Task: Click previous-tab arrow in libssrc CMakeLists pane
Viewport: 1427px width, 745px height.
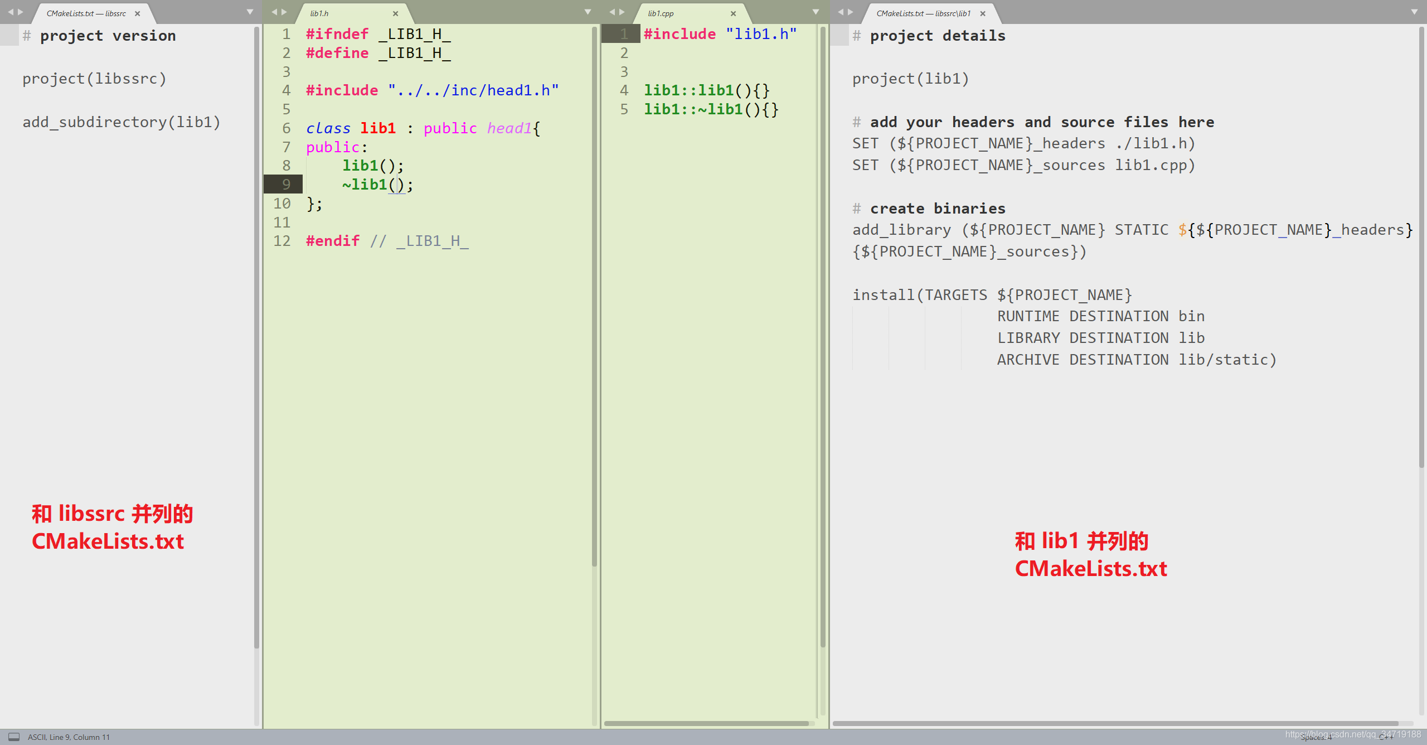Action: [x=10, y=12]
